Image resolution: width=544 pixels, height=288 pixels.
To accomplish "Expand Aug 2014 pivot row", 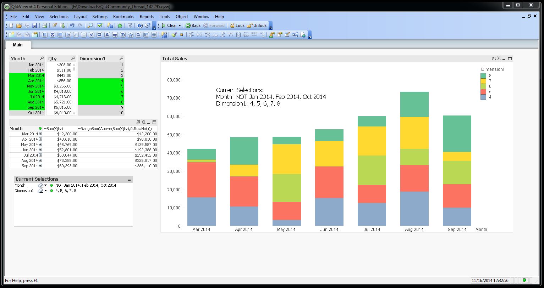I will (40, 160).
